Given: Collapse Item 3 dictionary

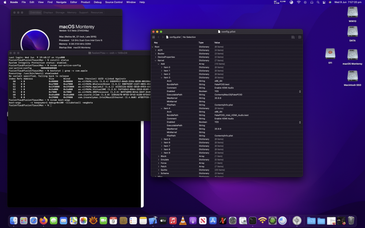Looking at the screenshot, I should [162, 78].
